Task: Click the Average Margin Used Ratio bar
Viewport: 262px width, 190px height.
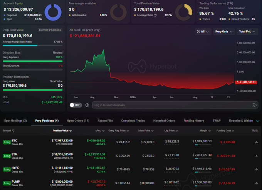Action: coord(33,45)
